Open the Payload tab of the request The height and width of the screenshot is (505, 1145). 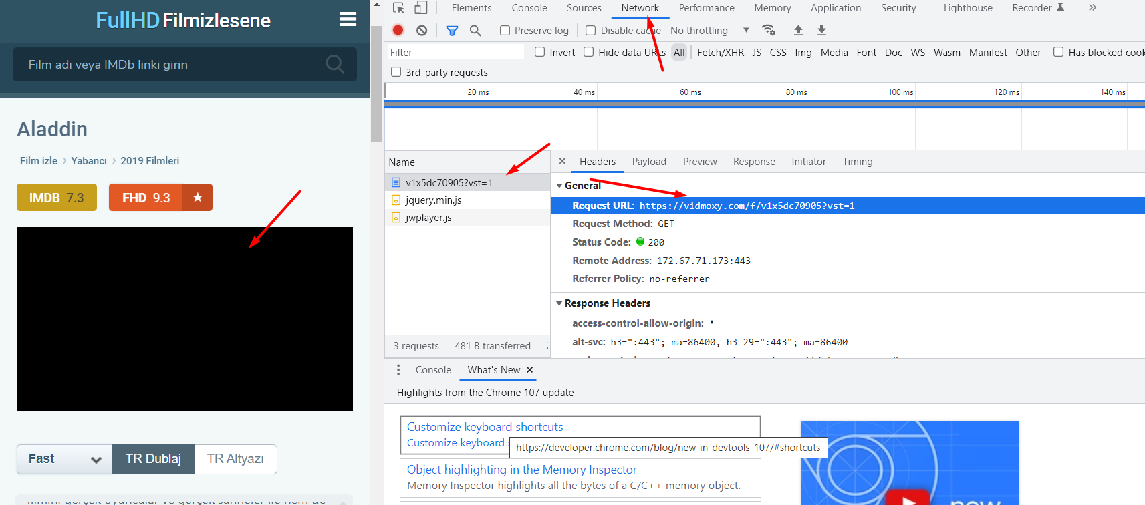click(649, 162)
